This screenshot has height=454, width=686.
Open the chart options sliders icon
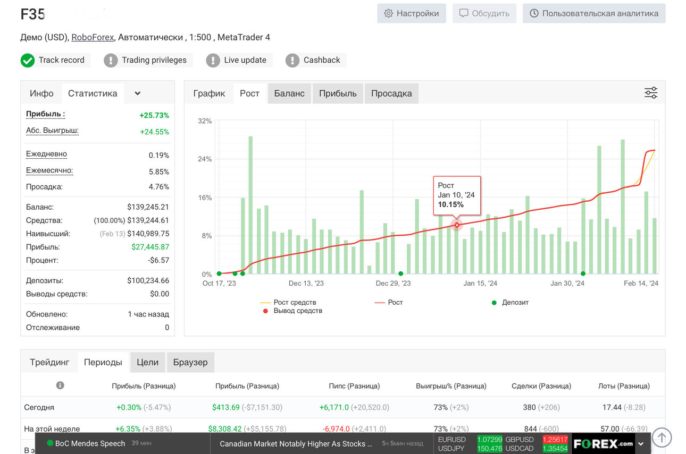pos(651,93)
